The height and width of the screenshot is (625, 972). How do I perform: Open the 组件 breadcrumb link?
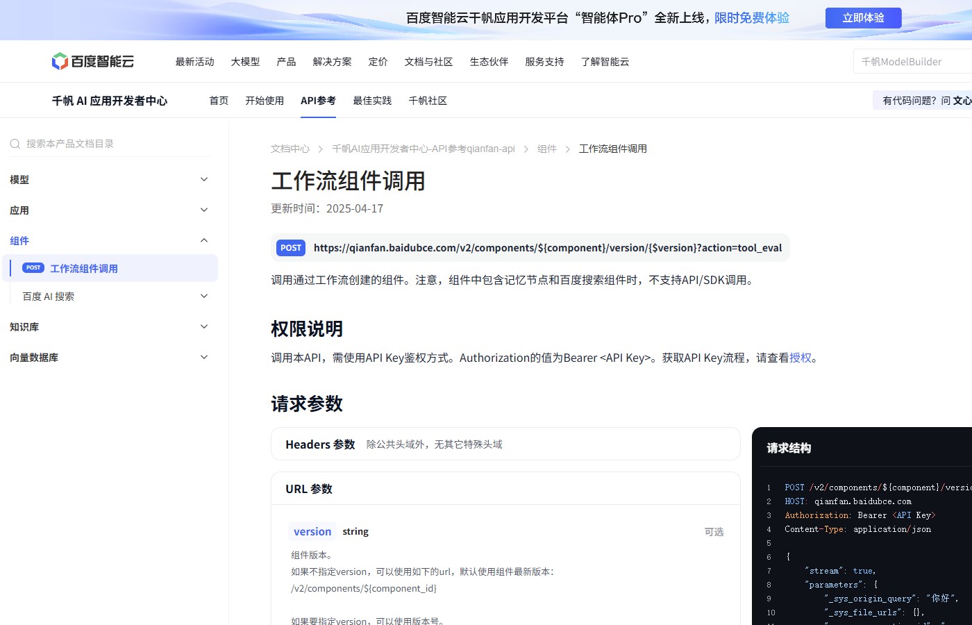click(x=547, y=149)
